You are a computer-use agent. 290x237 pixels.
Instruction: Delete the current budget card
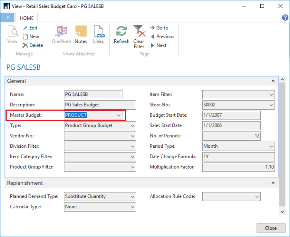click(33, 45)
